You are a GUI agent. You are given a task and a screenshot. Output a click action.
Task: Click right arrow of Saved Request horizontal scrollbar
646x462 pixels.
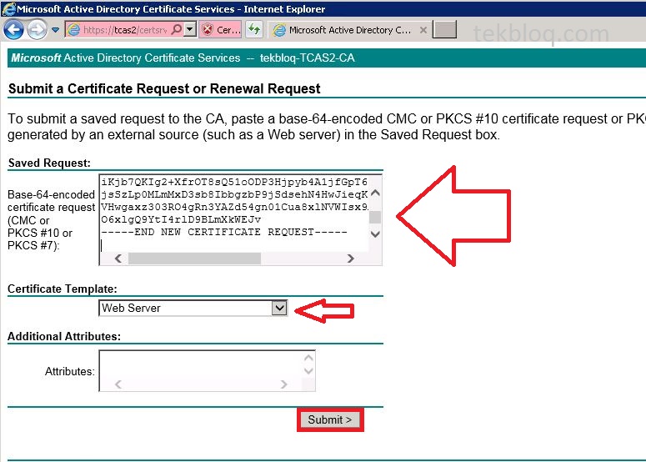351,259
